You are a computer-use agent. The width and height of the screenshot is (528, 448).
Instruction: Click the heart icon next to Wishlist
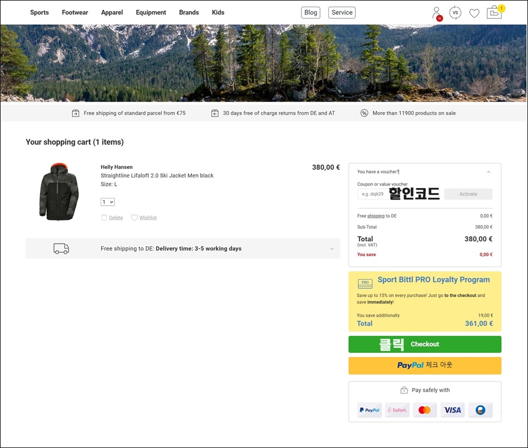[134, 218]
